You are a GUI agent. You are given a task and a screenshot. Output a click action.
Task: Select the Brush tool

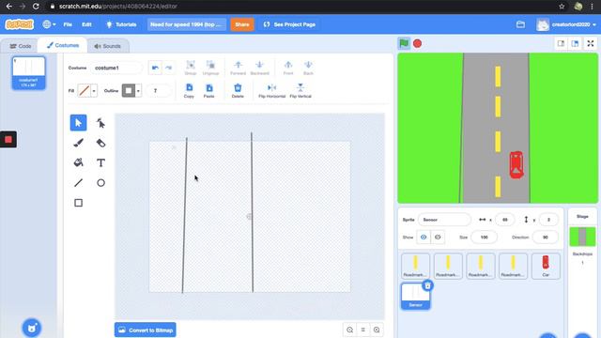point(78,143)
